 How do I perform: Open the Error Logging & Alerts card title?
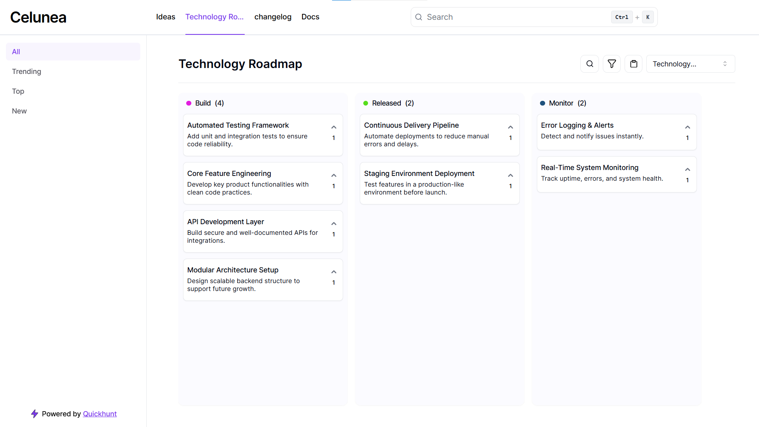click(x=577, y=125)
